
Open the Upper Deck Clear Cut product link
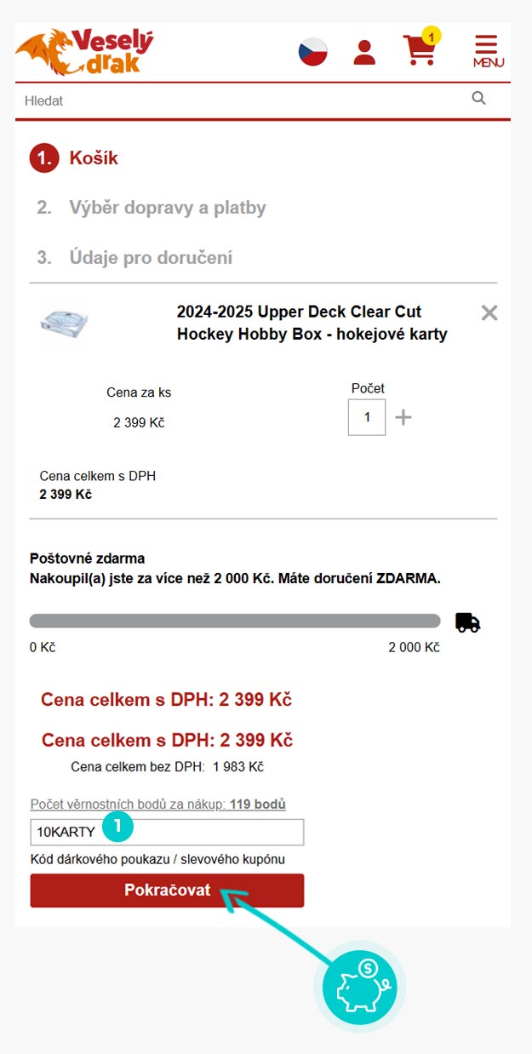coord(311,323)
